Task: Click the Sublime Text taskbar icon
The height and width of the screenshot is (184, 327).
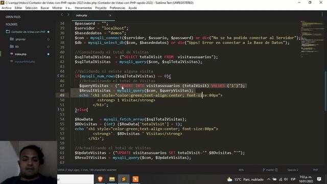Action: [124, 179]
